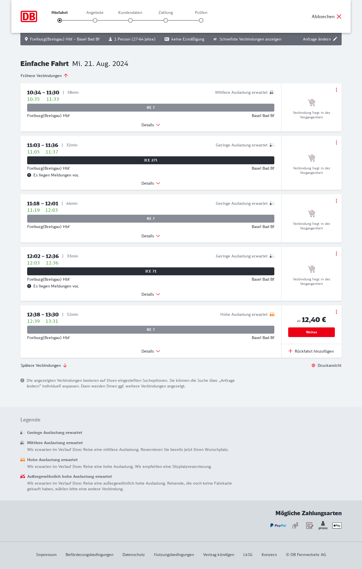Open three-dot menu for 12:38 connection
This screenshot has width=362, height=569.
[336, 312]
